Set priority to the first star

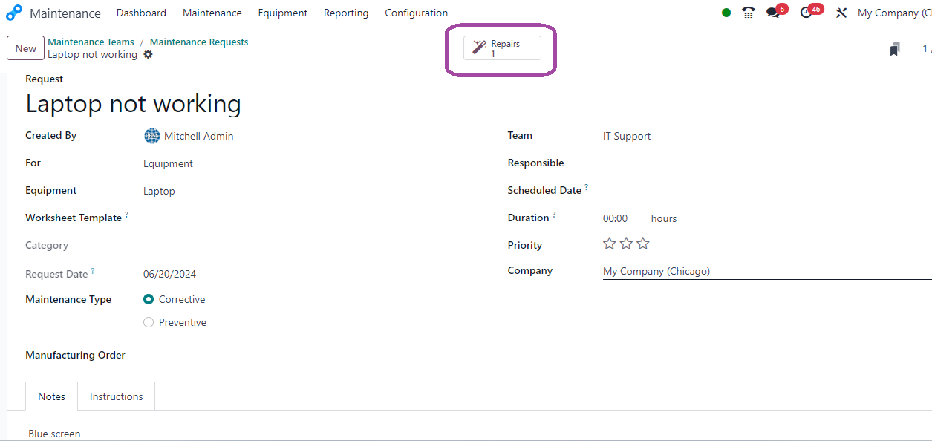point(610,244)
